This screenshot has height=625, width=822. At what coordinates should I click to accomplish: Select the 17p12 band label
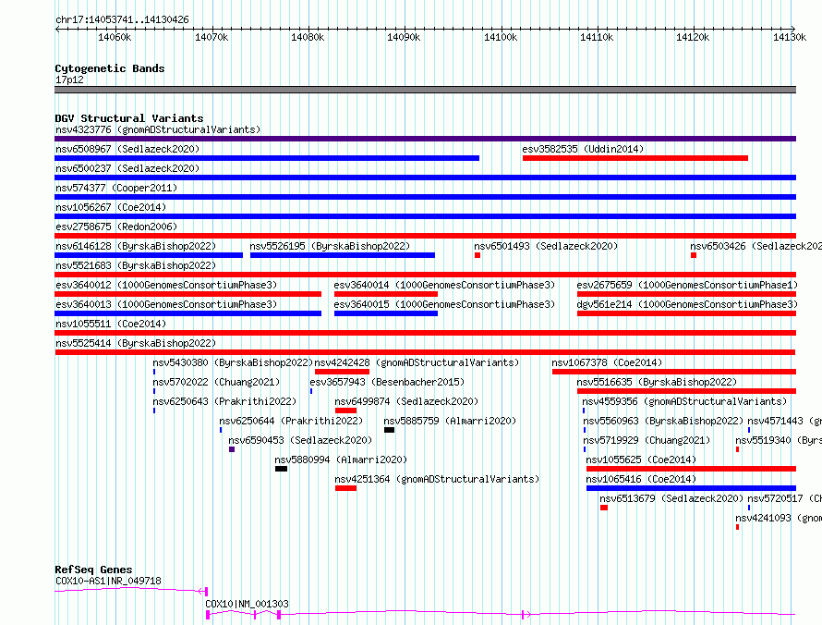click(x=69, y=80)
